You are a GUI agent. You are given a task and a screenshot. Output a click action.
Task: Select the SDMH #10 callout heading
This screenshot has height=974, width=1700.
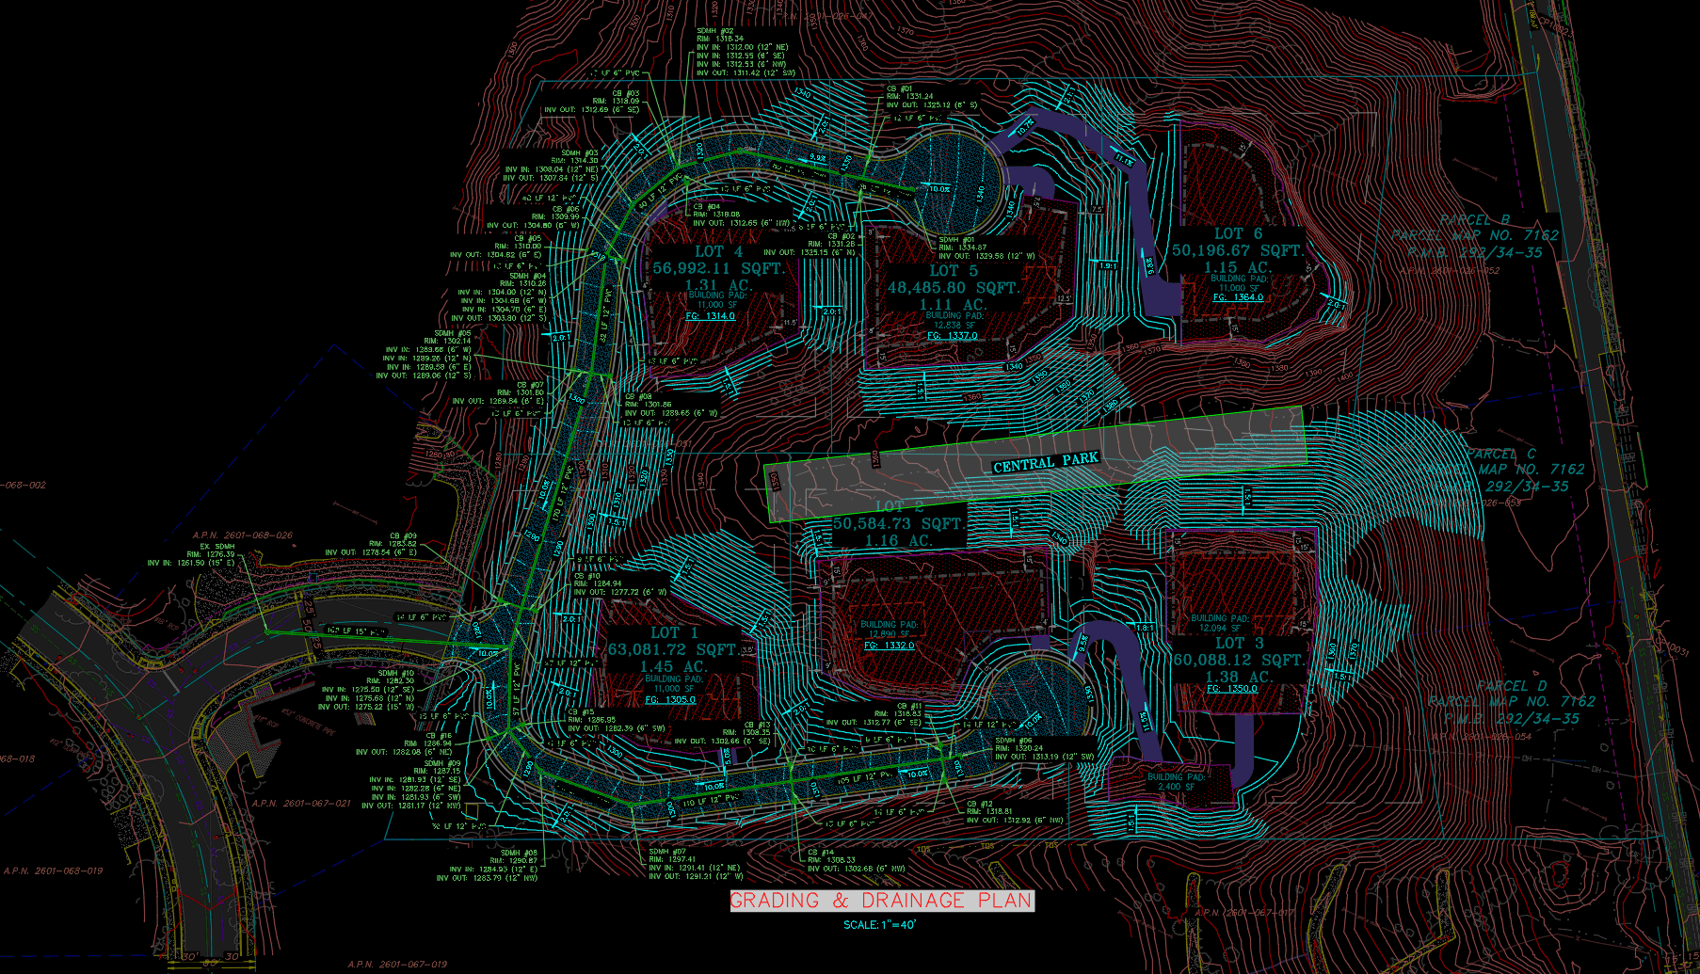tap(395, 673)
